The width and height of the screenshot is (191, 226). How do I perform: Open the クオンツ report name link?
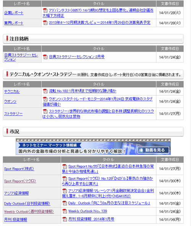pyautogui.click(x=10, y=102)
